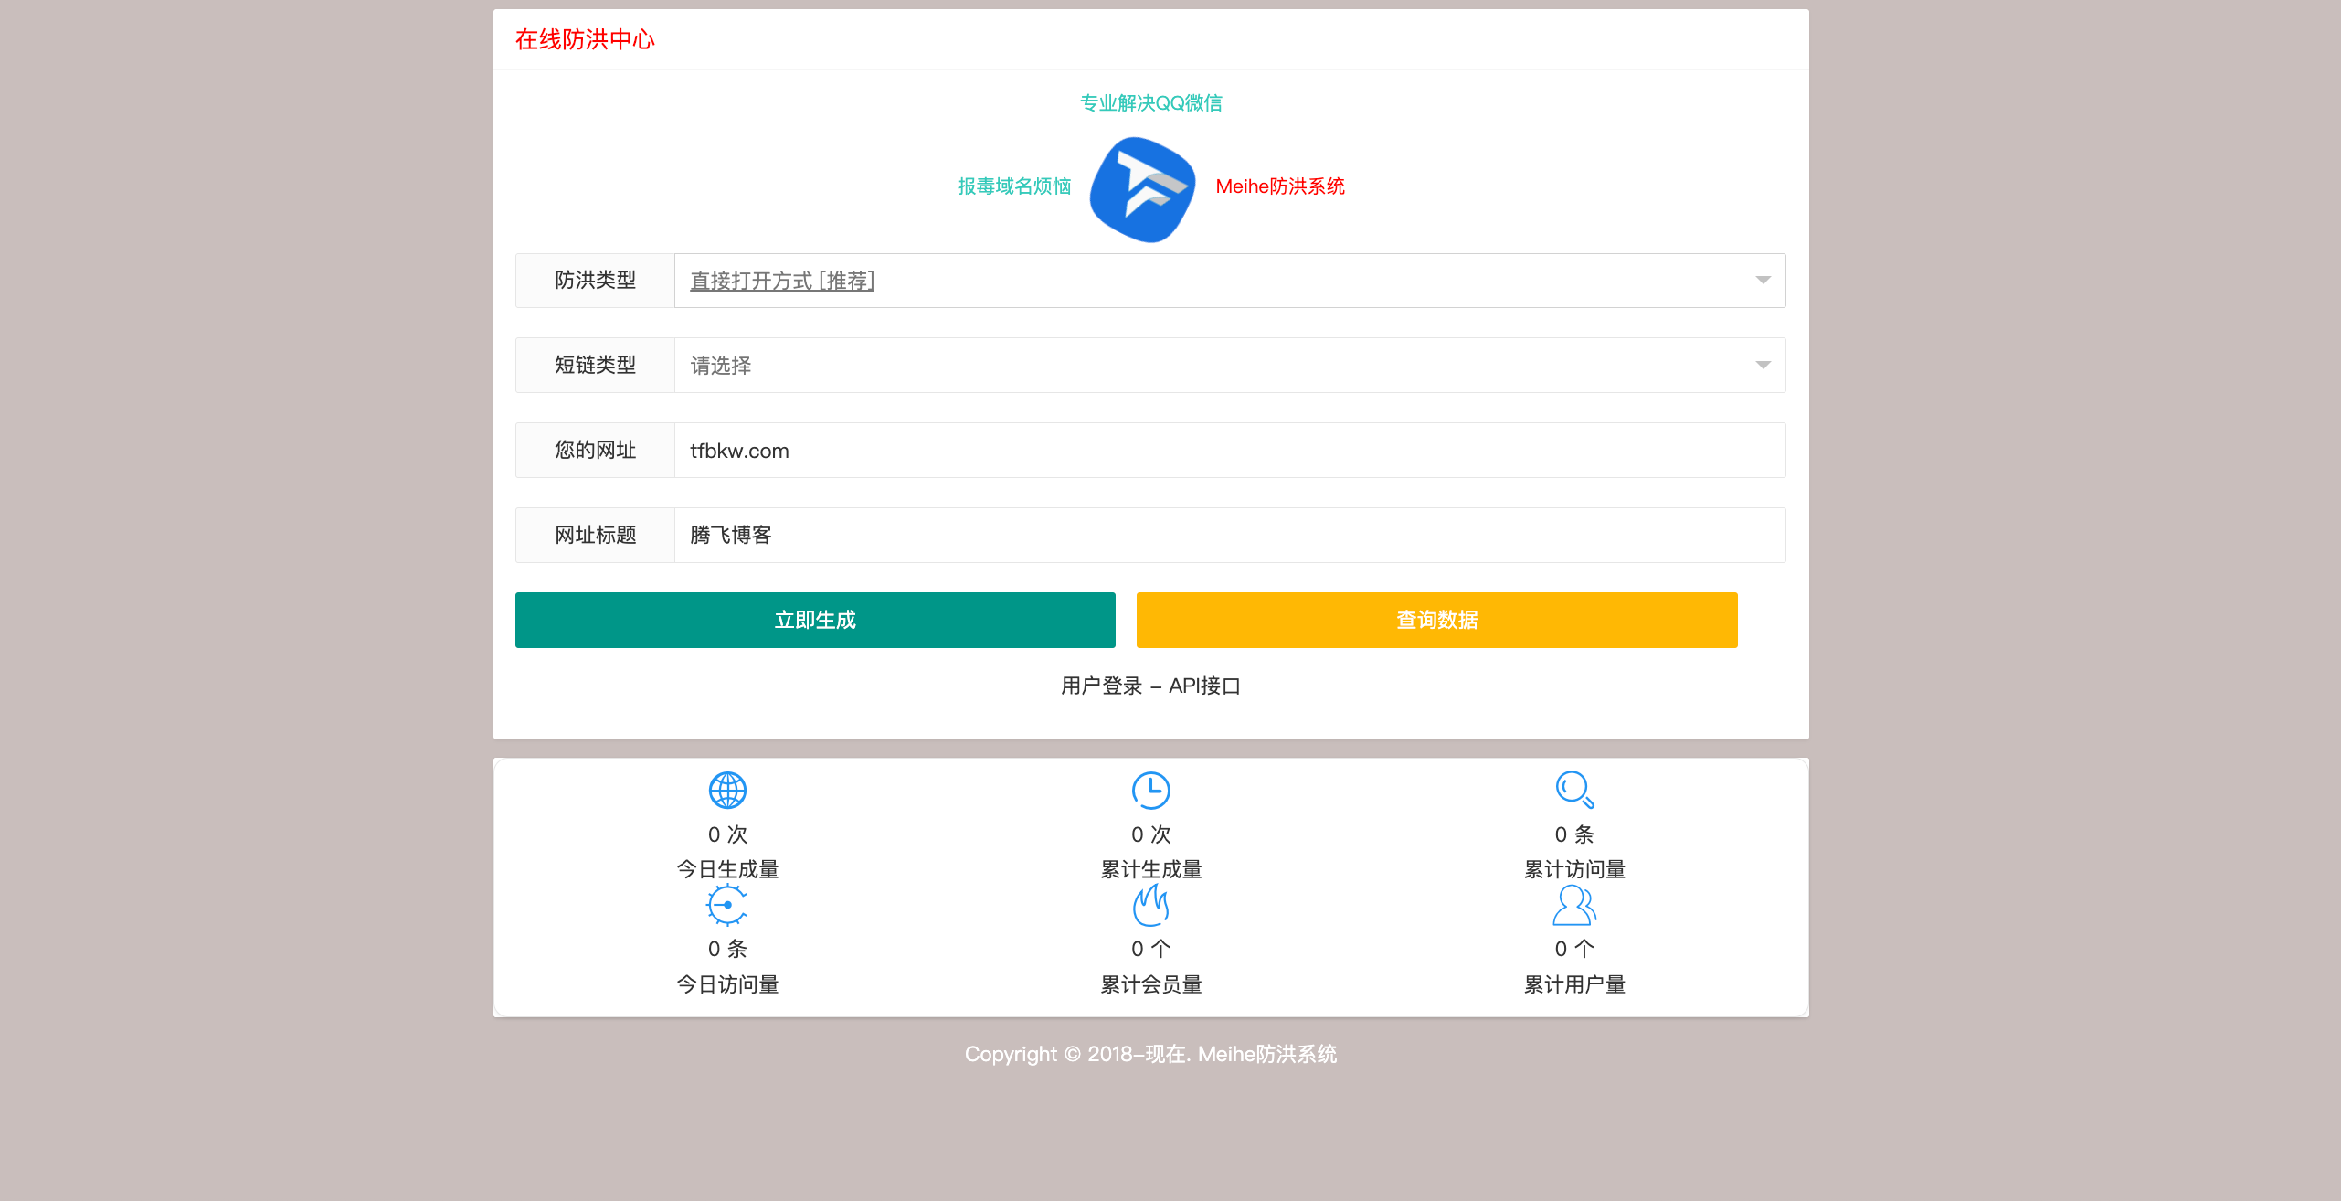This screenshot has width=2341, height=1201.
Task: Click the flame icon above 累计会员量
Action: 1150,905
